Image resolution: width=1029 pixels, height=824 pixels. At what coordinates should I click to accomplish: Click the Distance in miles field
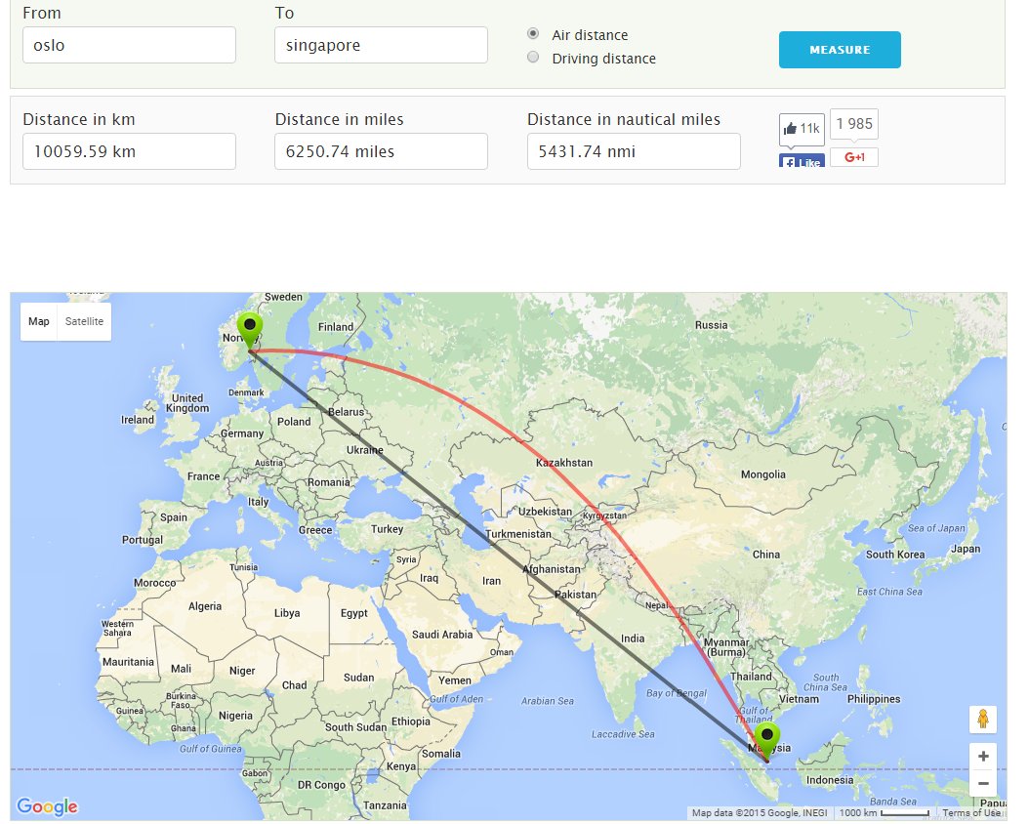381,151
